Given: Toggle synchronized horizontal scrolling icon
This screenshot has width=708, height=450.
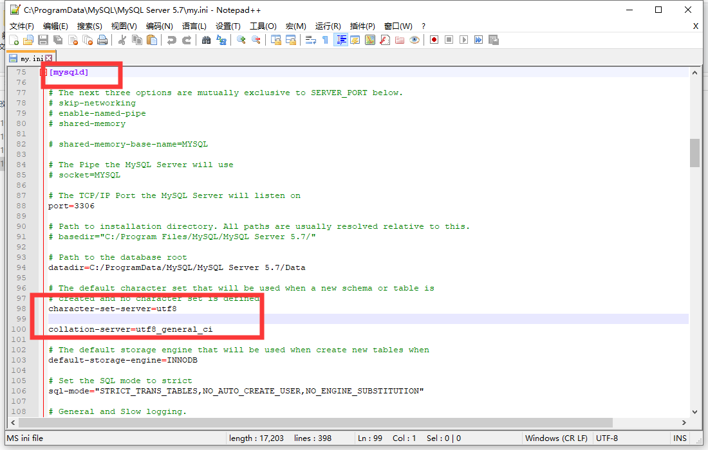Looking at the screenshot, I should 291,40.
